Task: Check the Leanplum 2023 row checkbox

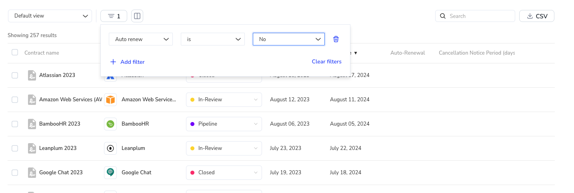Action: tap(15, 148)
